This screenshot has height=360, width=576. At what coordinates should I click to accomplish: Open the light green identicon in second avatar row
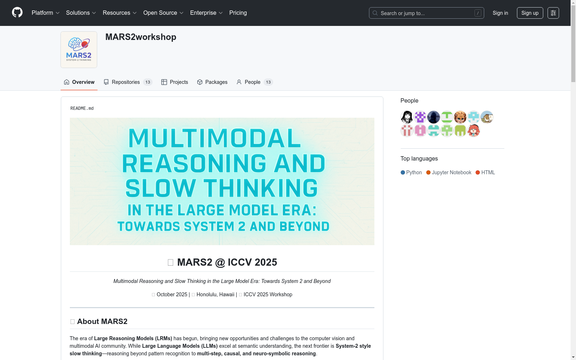pos(447,130)
